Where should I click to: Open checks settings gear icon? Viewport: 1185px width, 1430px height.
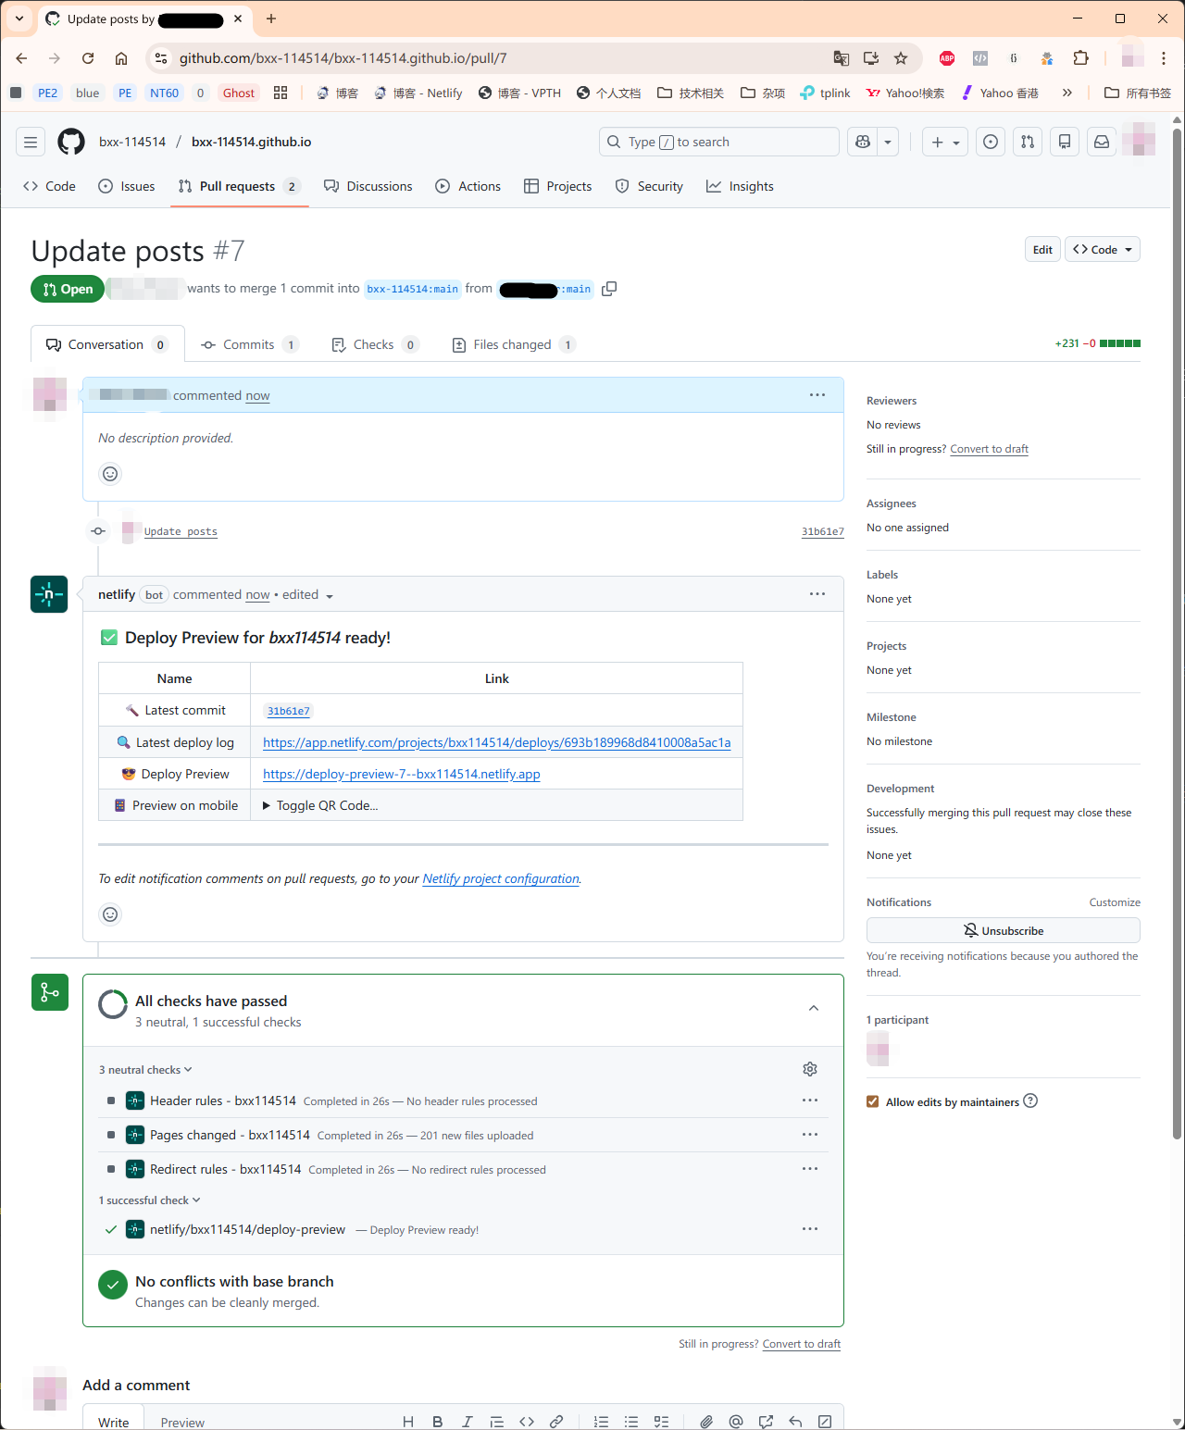[x=810, y=1069]
